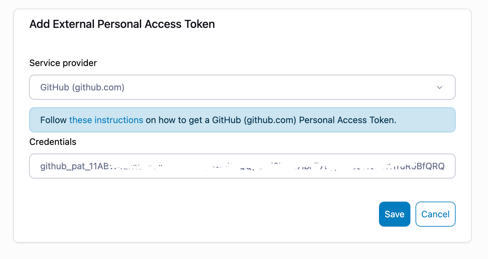This screenshot has width=488, height=259.
Task: Click the "Service provider" field label
Action: (x=63, y=63)
